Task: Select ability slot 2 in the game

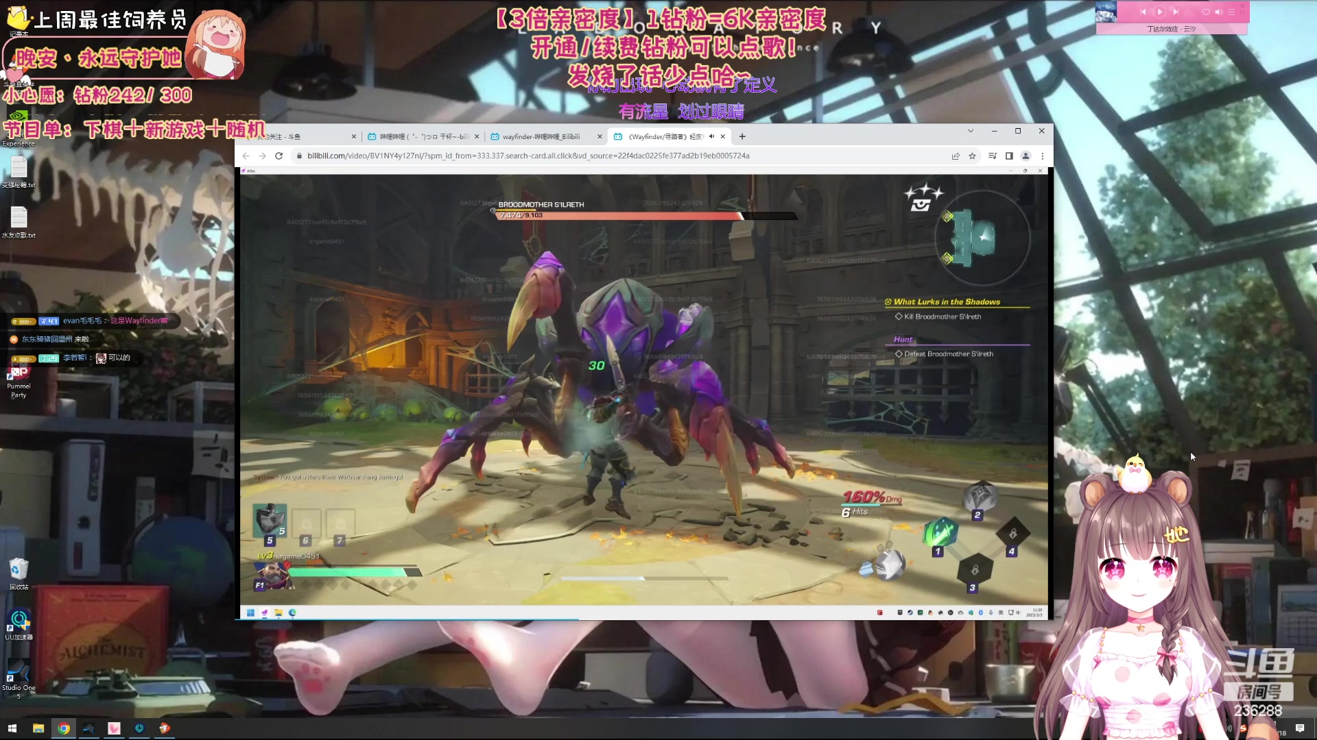Action: [x=981, y=497]
